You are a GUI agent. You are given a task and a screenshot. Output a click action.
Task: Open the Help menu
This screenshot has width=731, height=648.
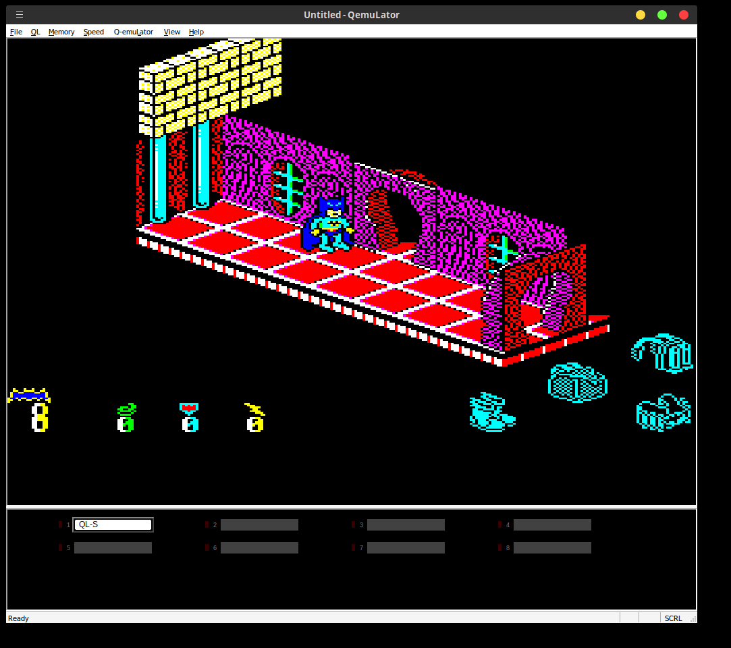click(x=196, y=32)
